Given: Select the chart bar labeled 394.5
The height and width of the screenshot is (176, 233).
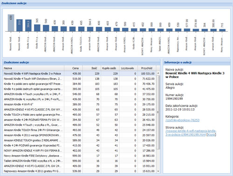Looking at the screenshot, I should (x=90, y=29).
